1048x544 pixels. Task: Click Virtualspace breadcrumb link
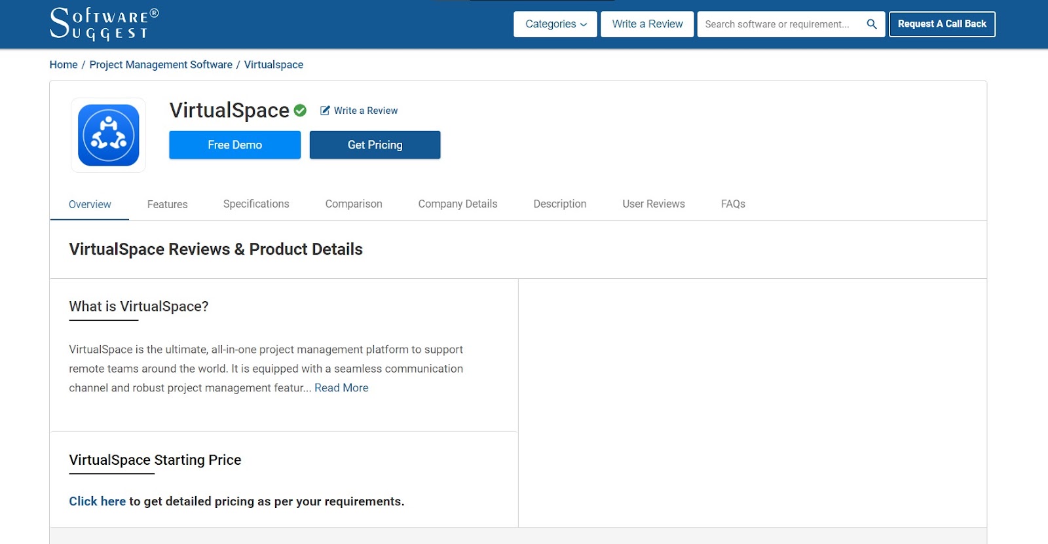point(274,65)
